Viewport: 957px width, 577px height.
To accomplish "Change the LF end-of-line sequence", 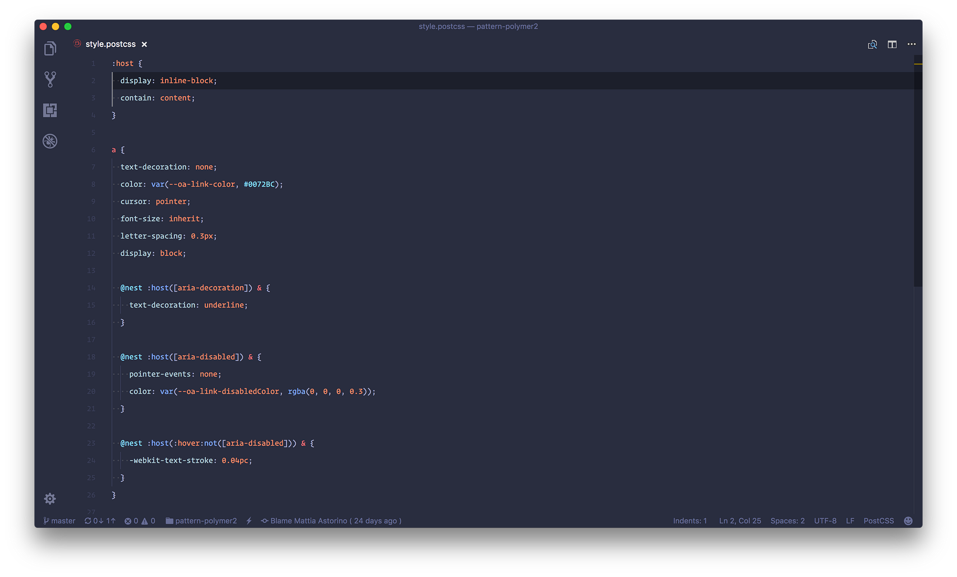I will [x=850, y=521].
